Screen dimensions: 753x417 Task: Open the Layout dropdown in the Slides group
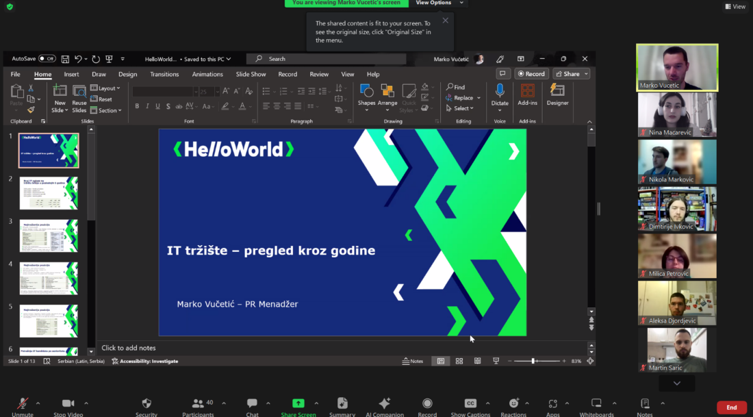(106, 88)
